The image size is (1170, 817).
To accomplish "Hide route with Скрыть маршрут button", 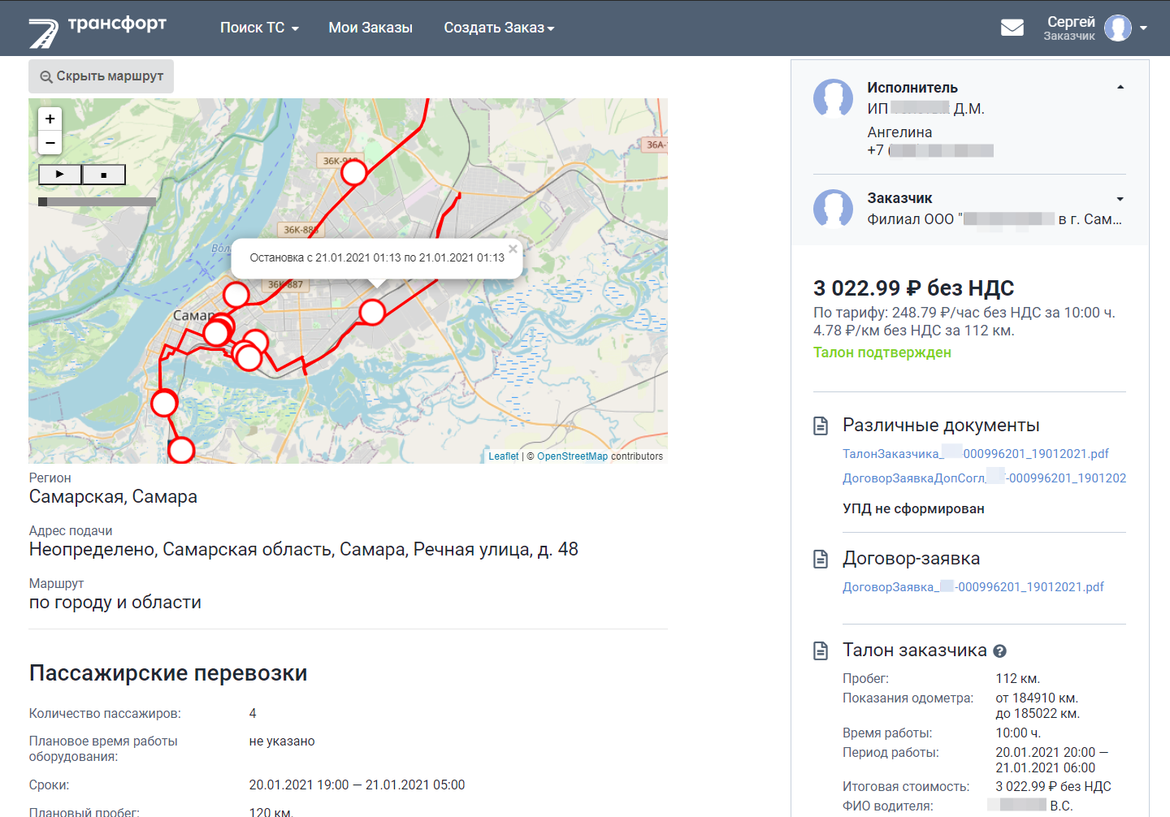I will tap(102, 76).
